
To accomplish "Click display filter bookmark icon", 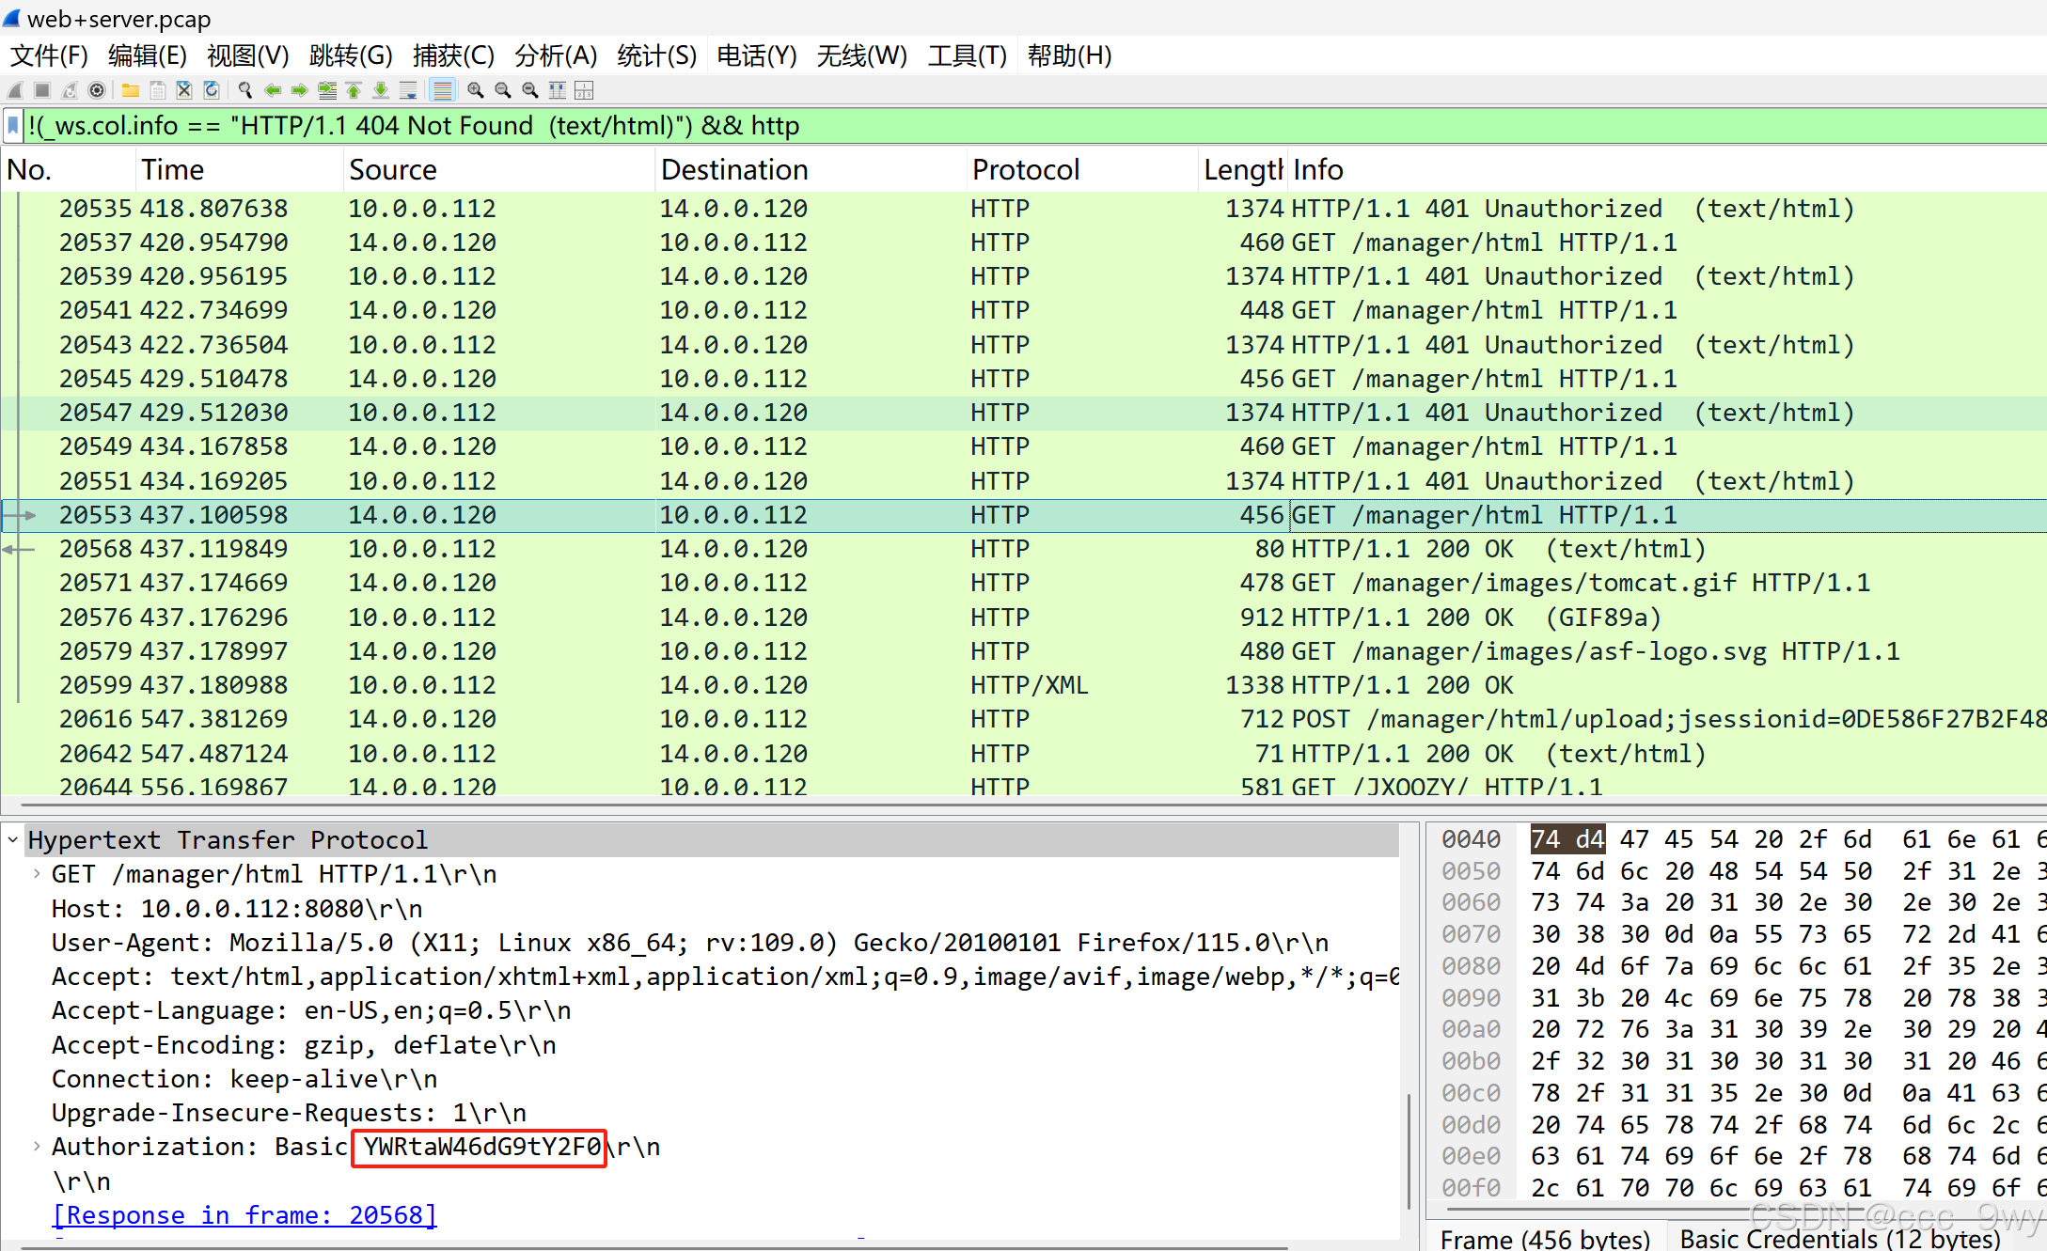I will [x=13, y=125].
